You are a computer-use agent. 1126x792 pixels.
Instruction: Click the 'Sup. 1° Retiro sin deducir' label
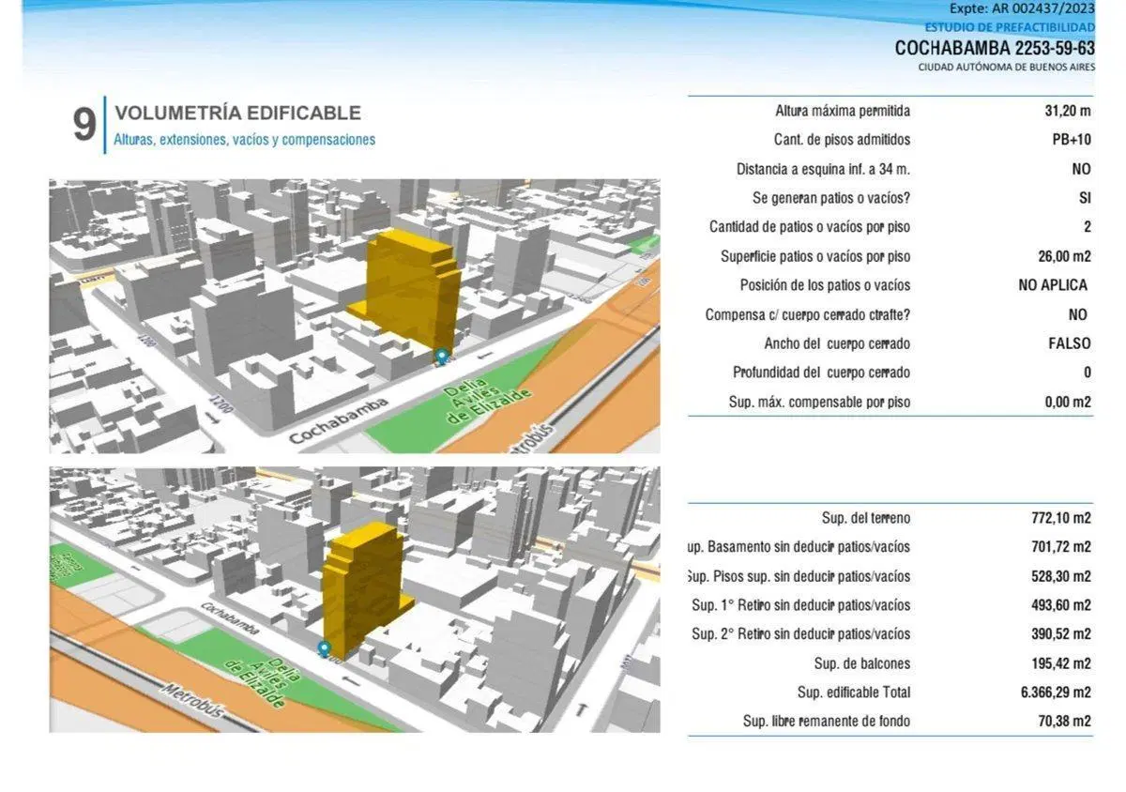point(763,605)
